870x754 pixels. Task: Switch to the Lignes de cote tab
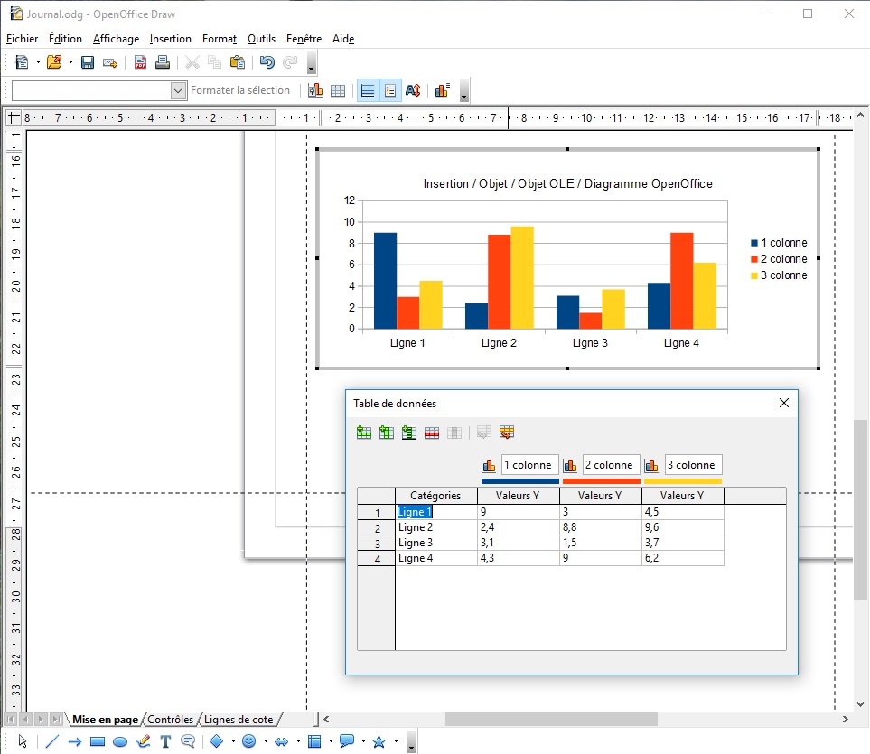tap(239, 720)
